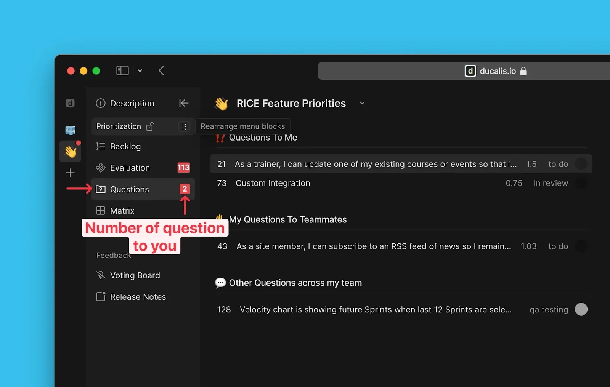
Task: Click the ducalis.io address bar
Action: click(464, 71)
